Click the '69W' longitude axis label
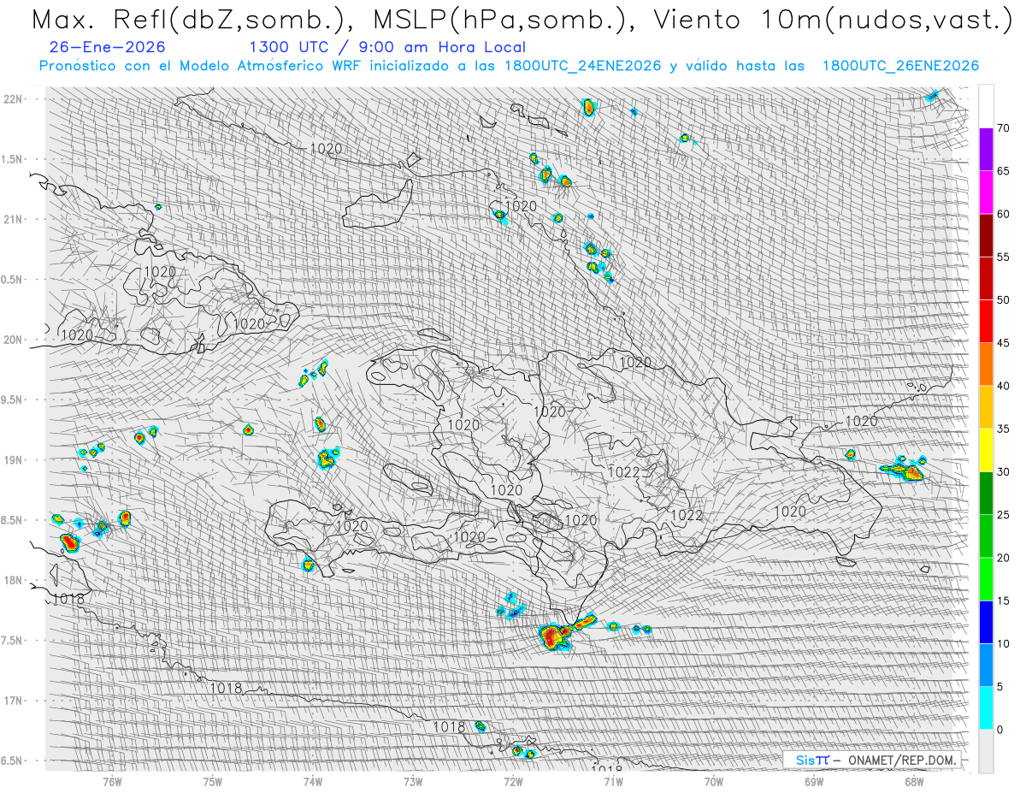The height and width of the screenshot is (793, 1026). point(814,781)
